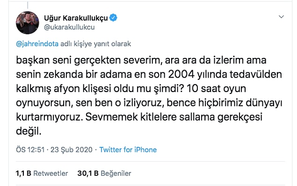Screen dimensions: 297x186
Task: Click the 'ÖS 12:51' tweet time
Action: click(x=30, y=150)
